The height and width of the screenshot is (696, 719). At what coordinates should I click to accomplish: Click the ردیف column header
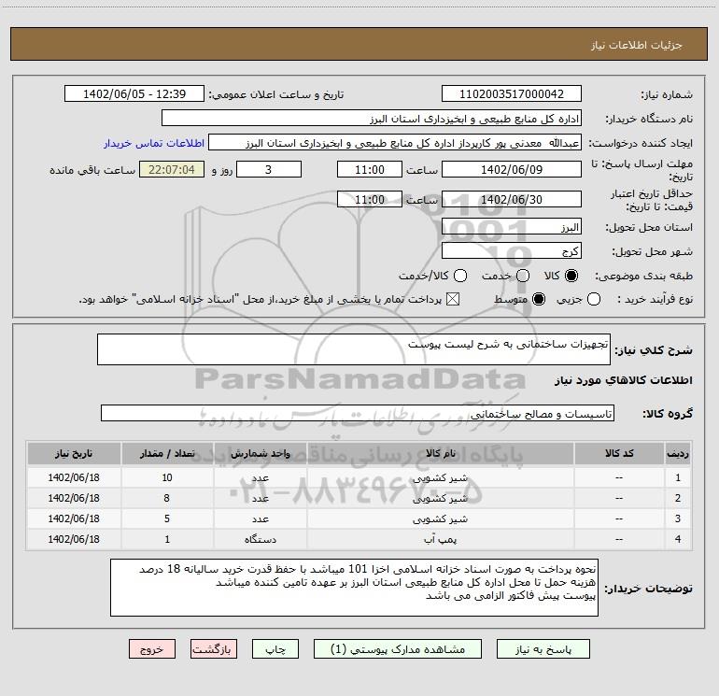coord(678,453)
